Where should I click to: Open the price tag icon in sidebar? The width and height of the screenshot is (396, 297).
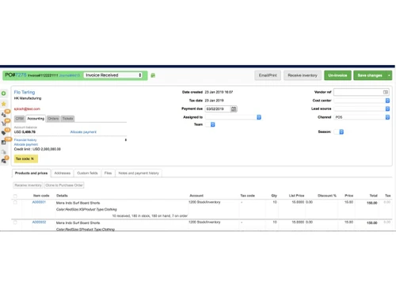4,133
